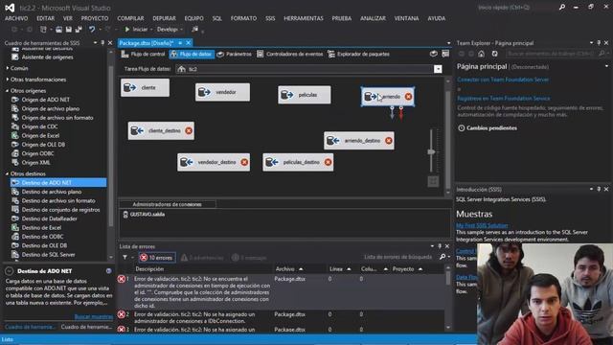This screenshot has height=345, width=613.
Task: Select Asistente de orígenes in toolbox
Action: pyautogui.click(x=47, y=57)
